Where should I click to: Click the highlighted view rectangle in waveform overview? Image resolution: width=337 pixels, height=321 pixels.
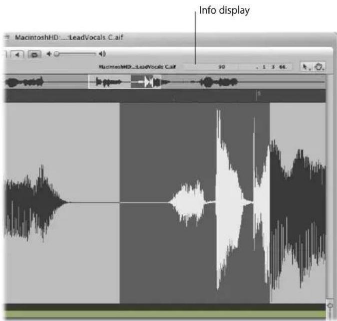click(125, 82)
